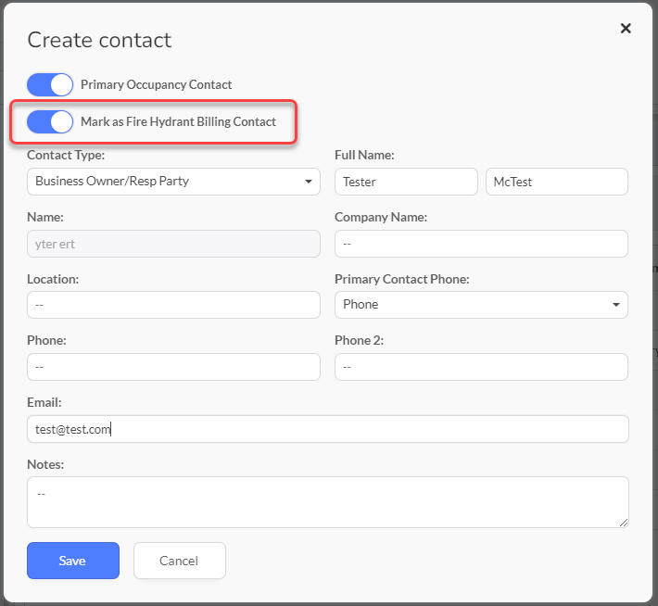Focus the Location input field

pyautogui.click(x=173, y=305)
